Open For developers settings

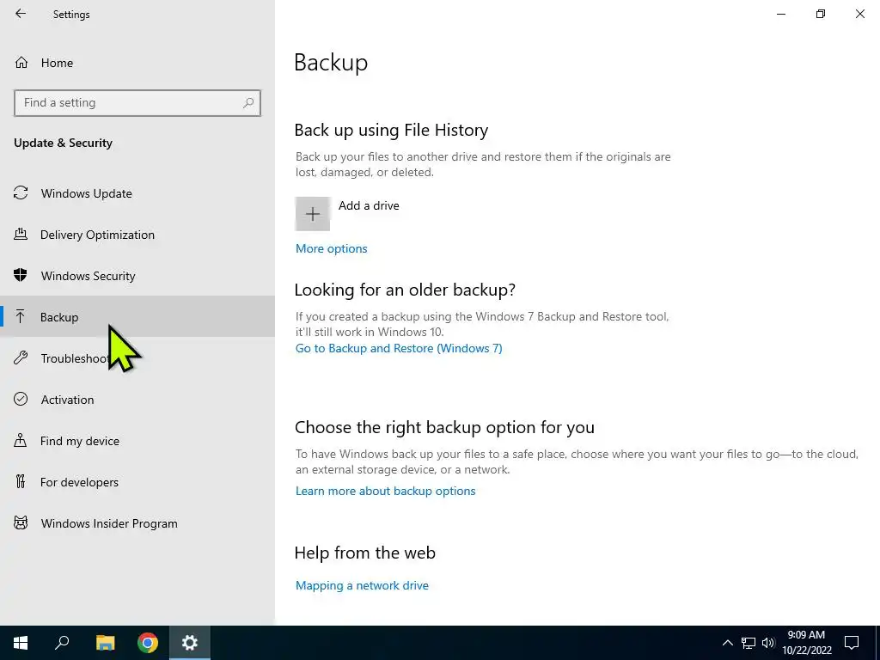137,481
